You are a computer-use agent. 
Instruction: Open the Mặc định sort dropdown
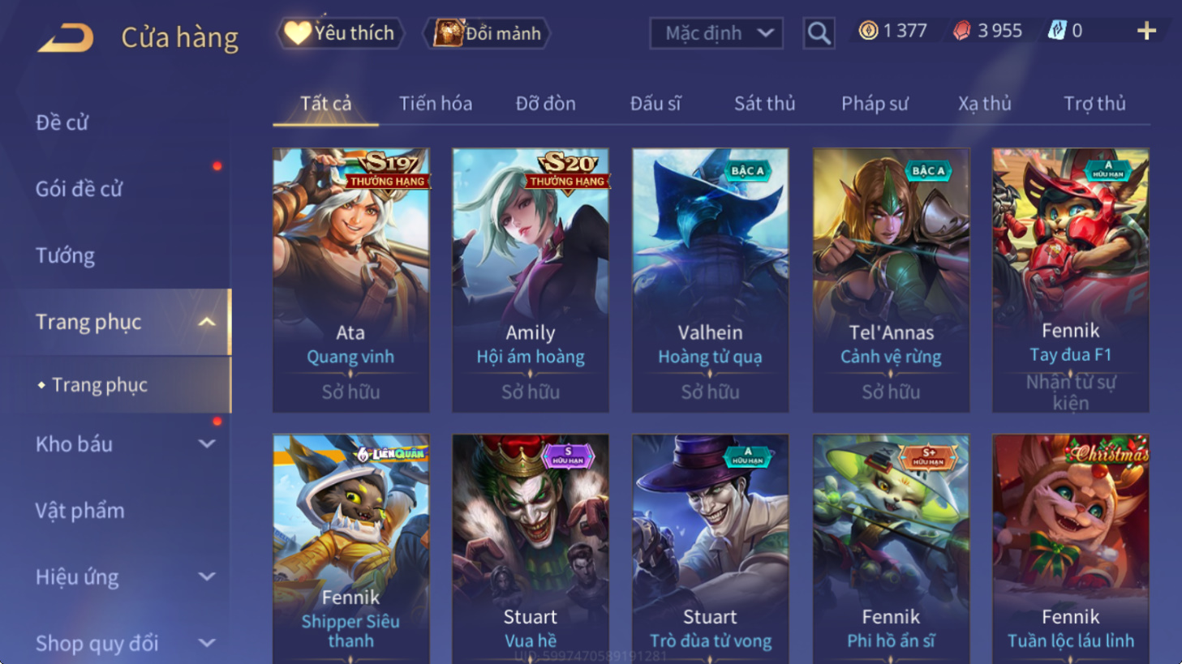716,33
